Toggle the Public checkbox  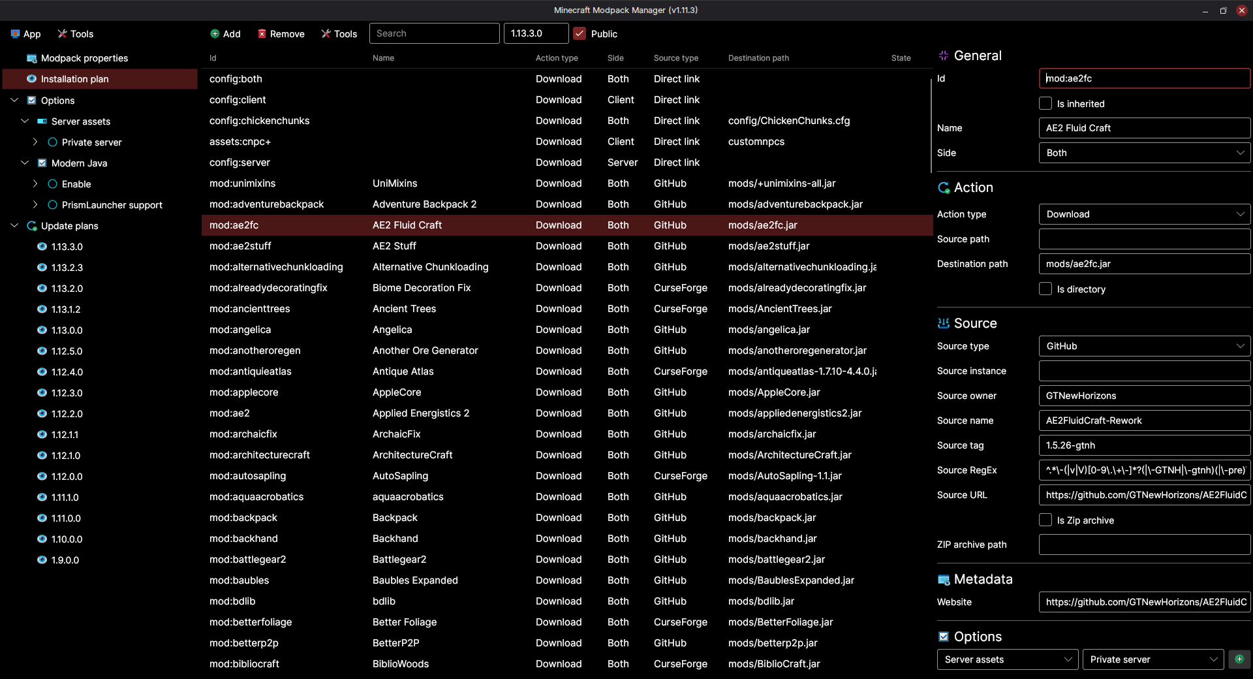coord(580,33)
